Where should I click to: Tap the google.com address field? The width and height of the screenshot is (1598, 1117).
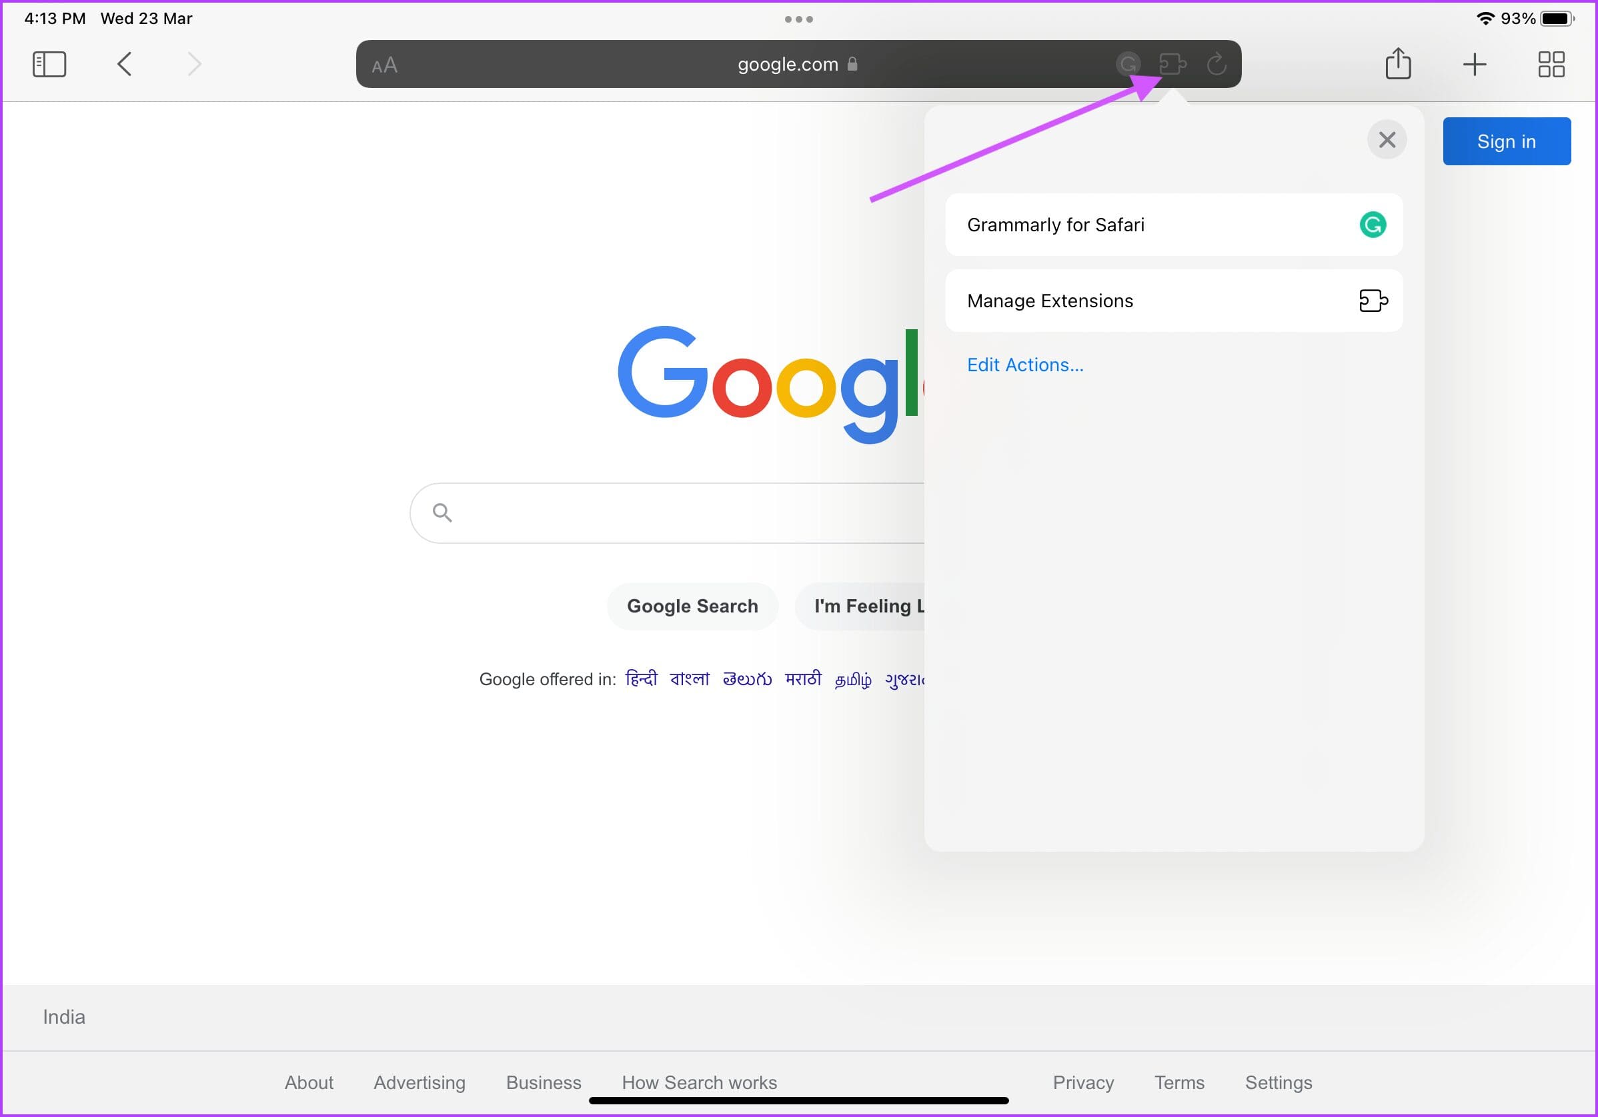798,64
